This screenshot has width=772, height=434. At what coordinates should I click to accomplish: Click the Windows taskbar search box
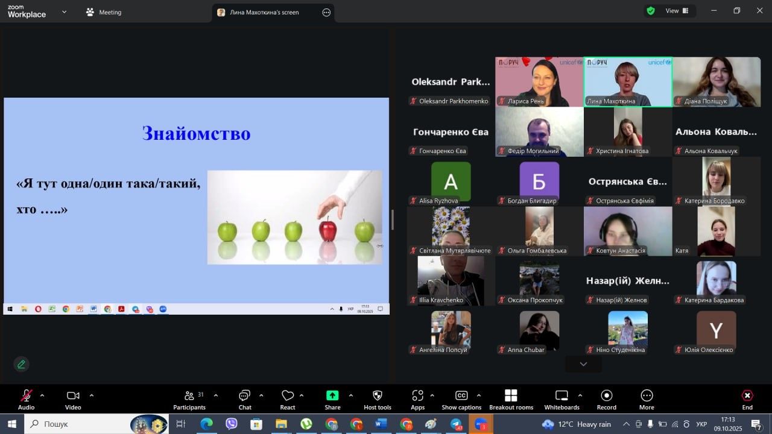pos(77,424)
